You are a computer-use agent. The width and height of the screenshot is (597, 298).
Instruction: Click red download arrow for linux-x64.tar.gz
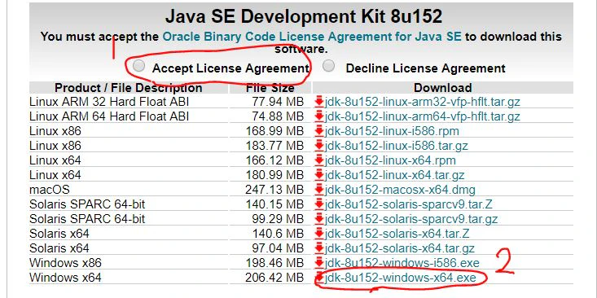tap(319, 175)
